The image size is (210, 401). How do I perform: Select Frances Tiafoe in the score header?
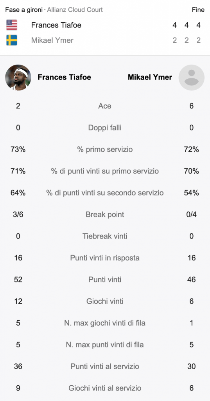pyautogui.click(x=56, y=25)
